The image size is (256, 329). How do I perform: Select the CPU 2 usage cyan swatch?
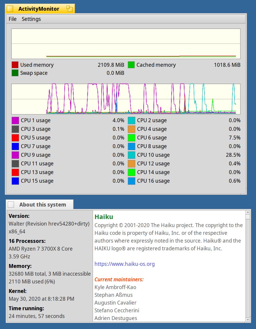pyautogui.click(x=132, y=120)
